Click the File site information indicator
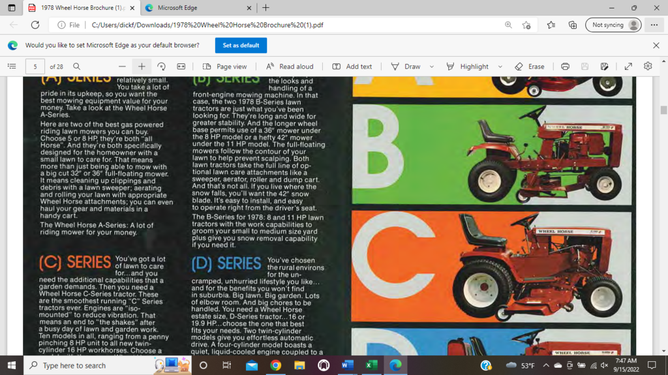 click(68, 25)
